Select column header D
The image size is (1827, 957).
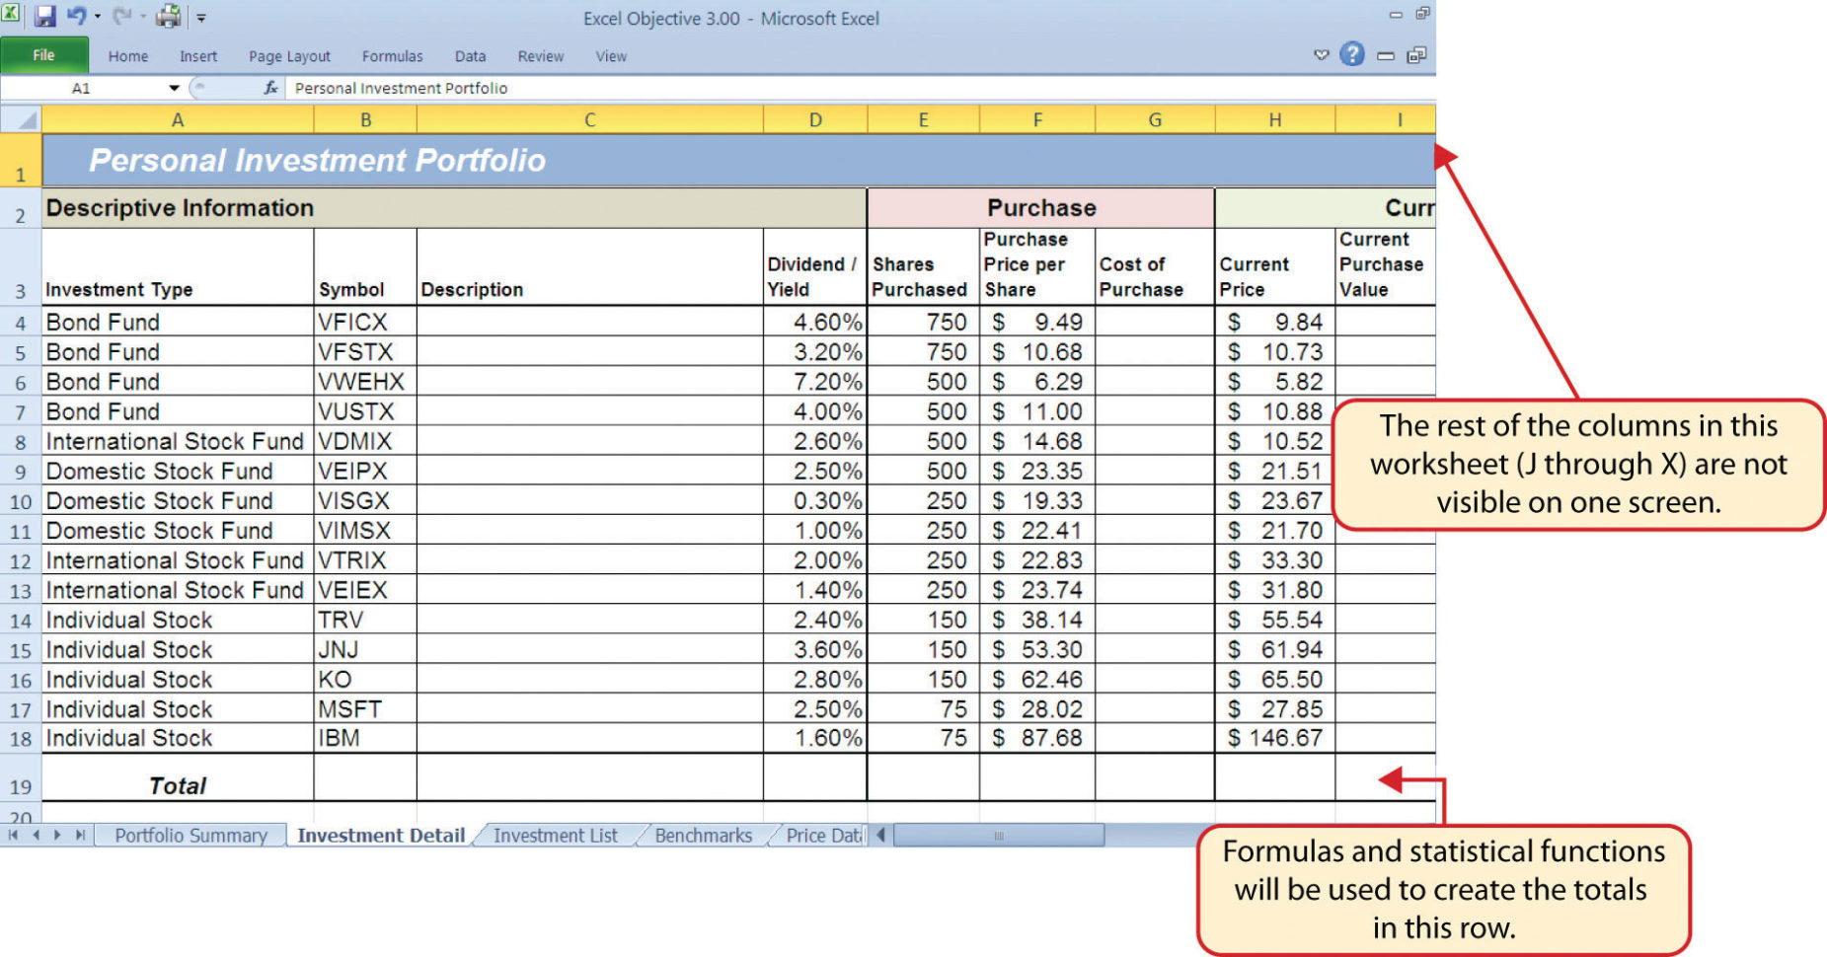pyautogui.click(x=814, y=119)
